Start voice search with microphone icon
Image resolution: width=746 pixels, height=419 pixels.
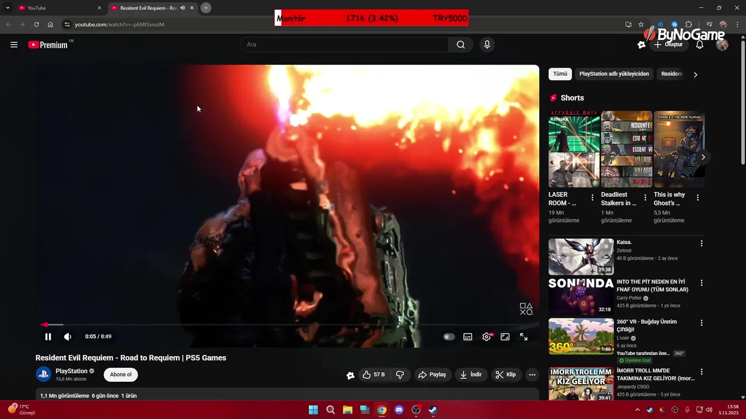click(487, 45)
